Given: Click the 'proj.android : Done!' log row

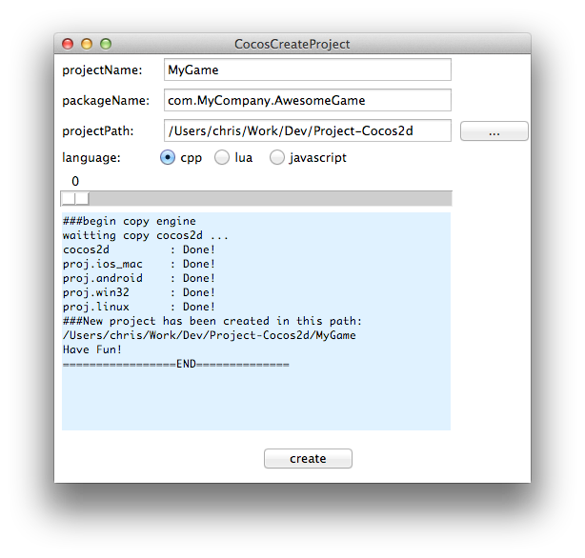Looking at the screenshot, I should (x=139, y=278).
